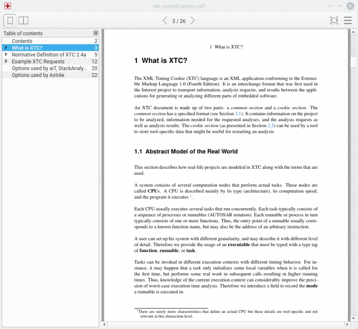Click footnote 1 reference link
Screen dimensions: 358x329
point(190,196)
